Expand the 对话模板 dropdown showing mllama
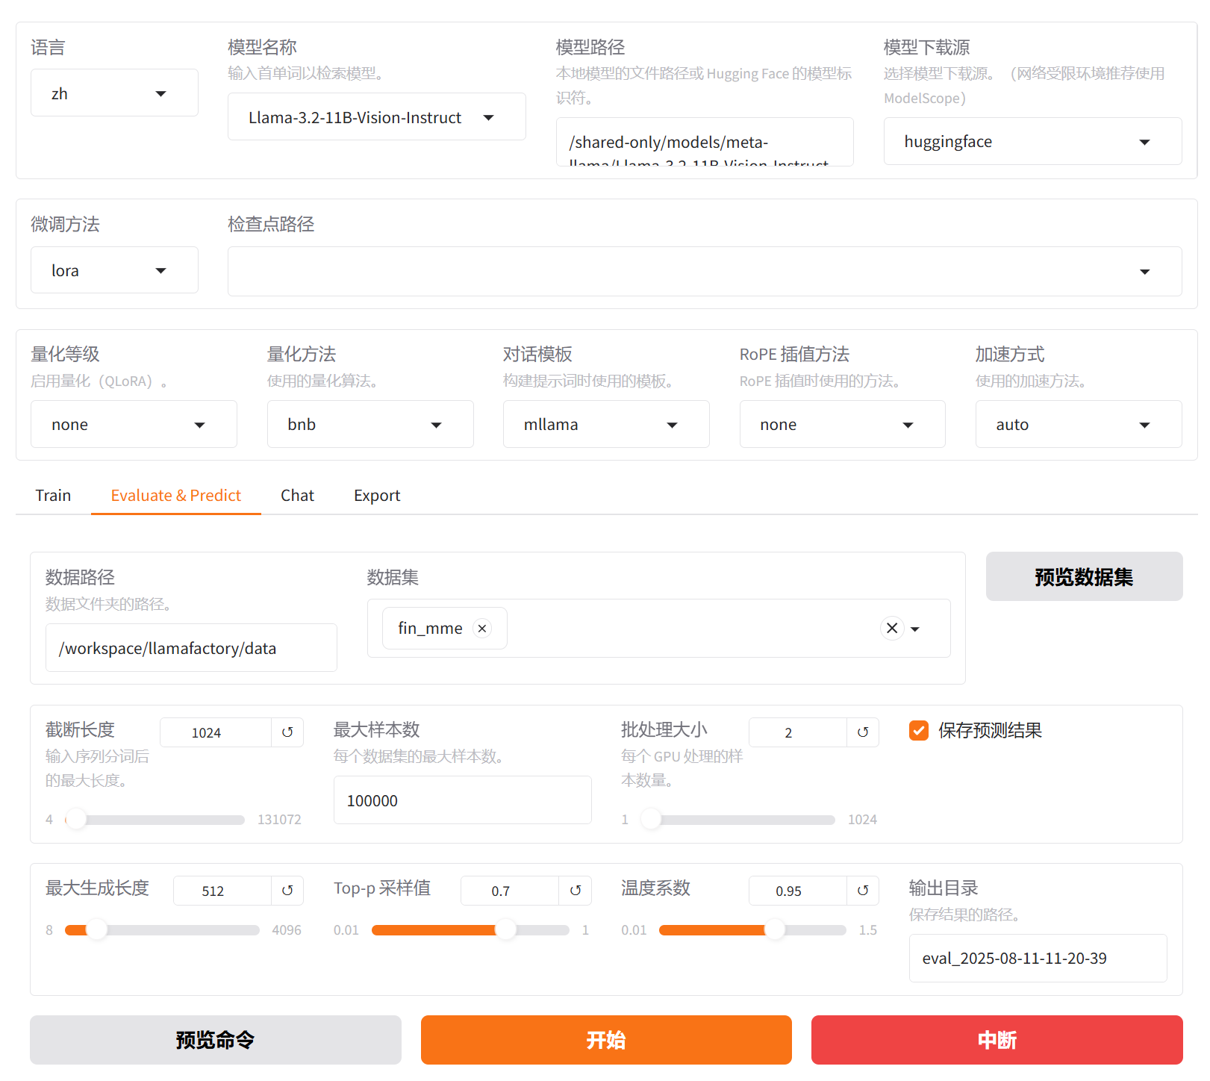This screenshot has height=1081, width=1210. point(605,425)
